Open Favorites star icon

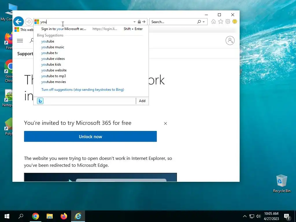pyautogui.click(x=221, y=21)
